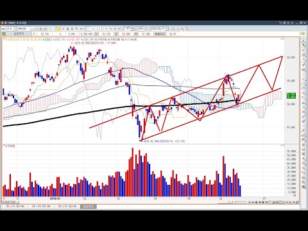The image size is (308, 231).
Task: Click the down arrow atop right tool sidebar
Action: (304, 40)
